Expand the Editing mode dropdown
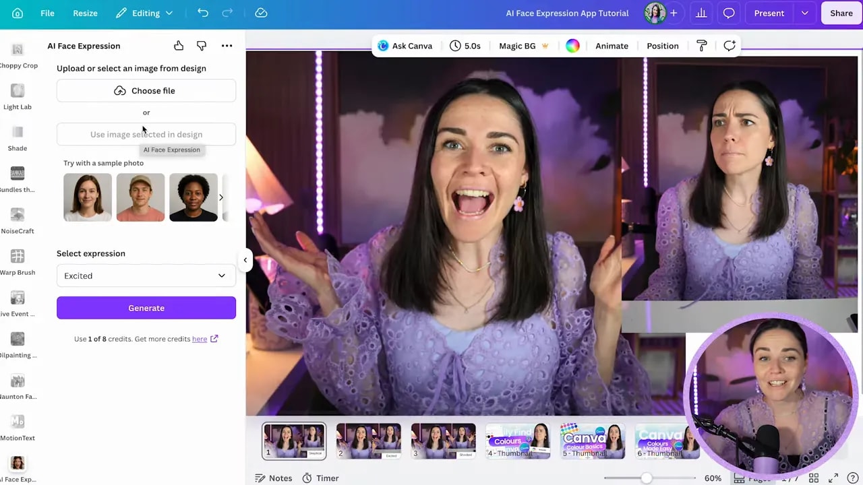 [144, 13]
